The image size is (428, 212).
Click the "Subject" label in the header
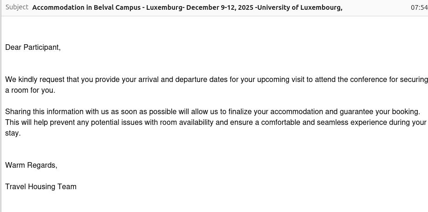17,7
